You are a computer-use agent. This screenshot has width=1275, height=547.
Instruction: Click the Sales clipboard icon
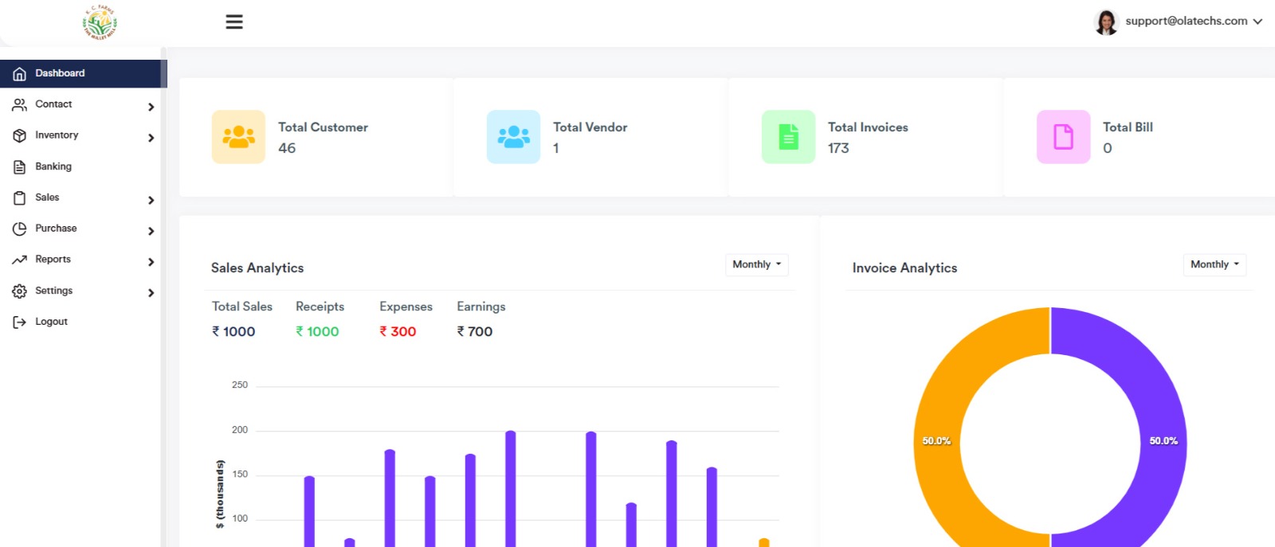[20, 197]
